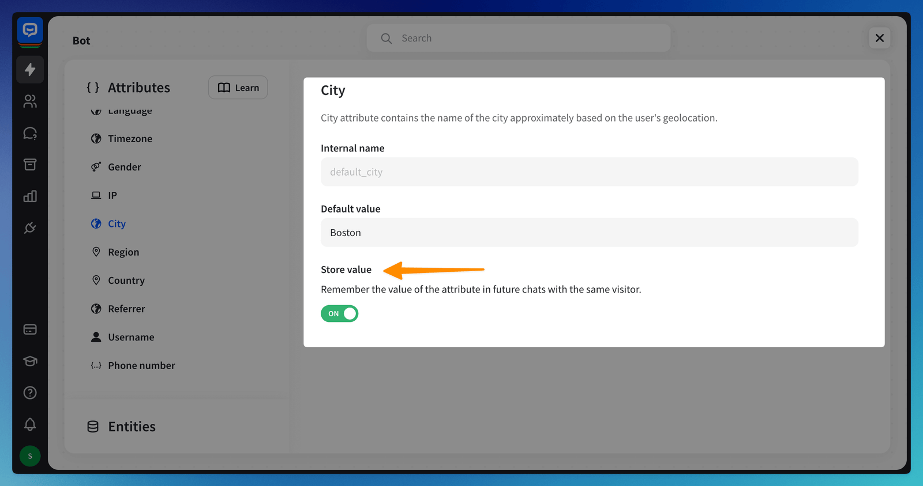Click the notifications bell icon
Image resolution: width=923 pixels, height=486 pixels.
(x=30, y=424)
